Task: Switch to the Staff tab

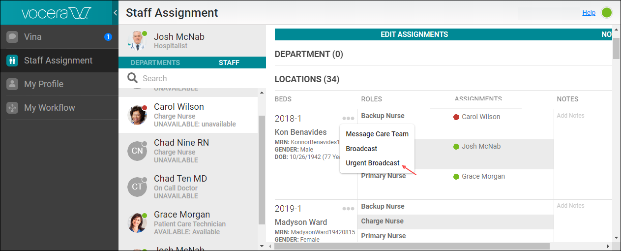Action: point(229,63)
